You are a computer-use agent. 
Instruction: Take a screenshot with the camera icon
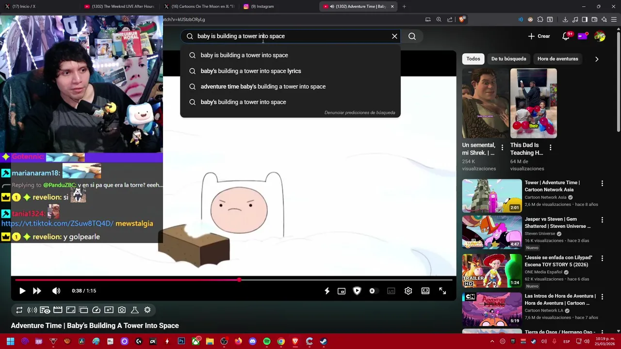coord(122,310)
